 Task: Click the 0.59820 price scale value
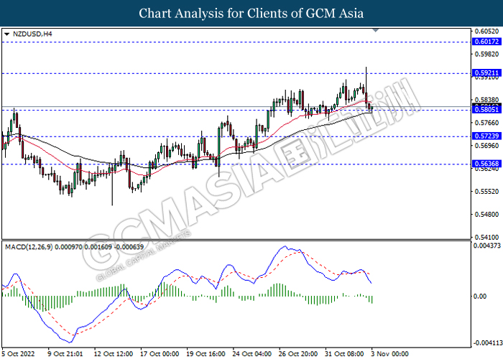[x=486, y=54]
